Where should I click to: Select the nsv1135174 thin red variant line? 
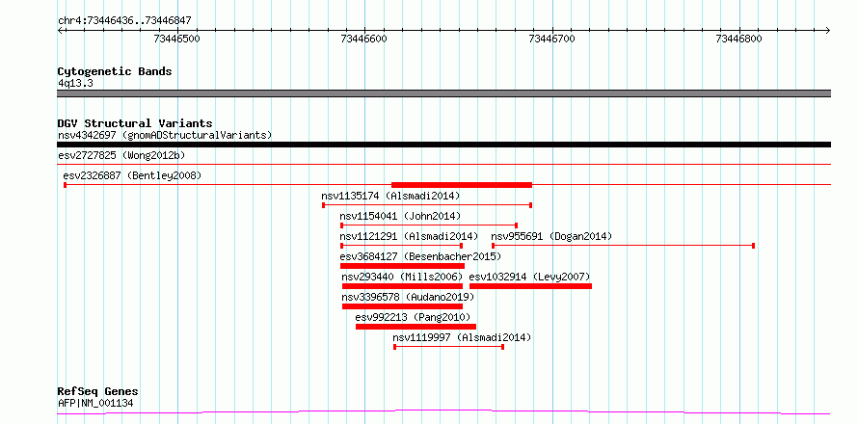[x=427, y=205]
